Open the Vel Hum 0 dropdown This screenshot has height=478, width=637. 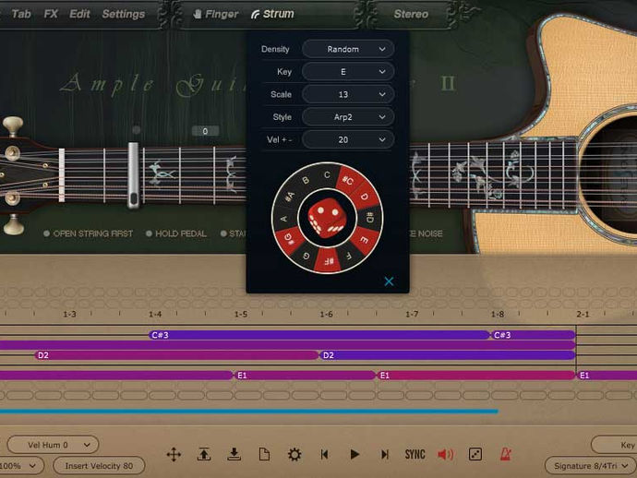coord(53,445)
